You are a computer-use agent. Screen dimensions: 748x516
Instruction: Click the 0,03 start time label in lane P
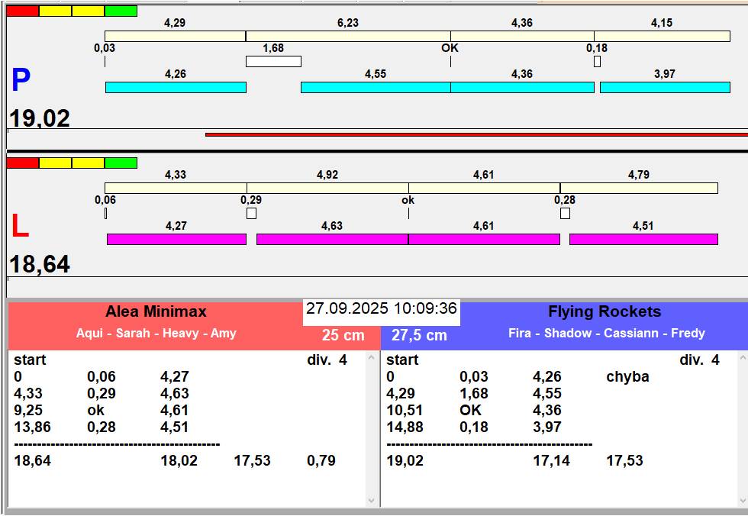click(105, 47)
